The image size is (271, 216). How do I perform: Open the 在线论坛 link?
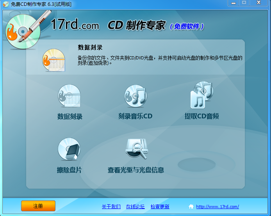[135, 207]
